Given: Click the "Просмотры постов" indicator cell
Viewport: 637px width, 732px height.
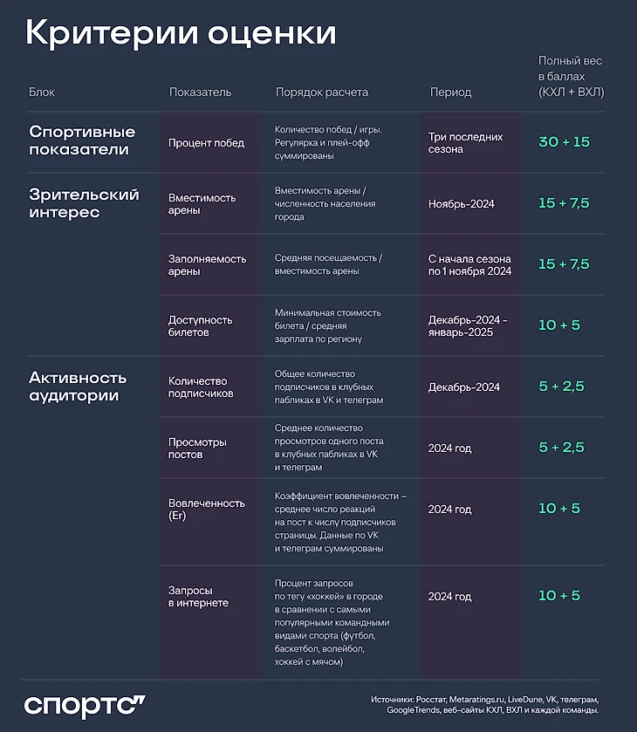Looking at the screenshot, I should (197, 448).
